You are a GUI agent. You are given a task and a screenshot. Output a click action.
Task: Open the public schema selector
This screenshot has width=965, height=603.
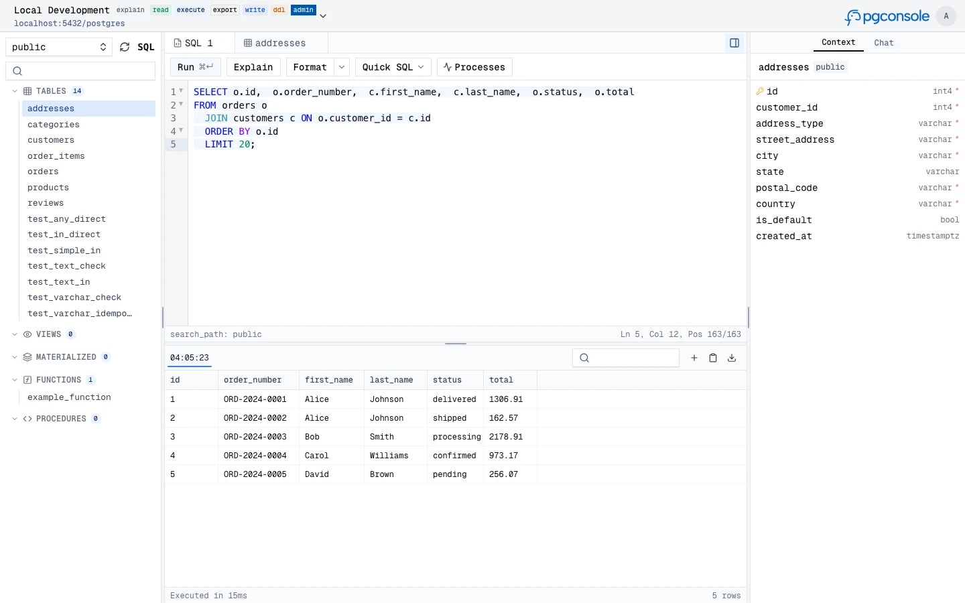(57, 47)
